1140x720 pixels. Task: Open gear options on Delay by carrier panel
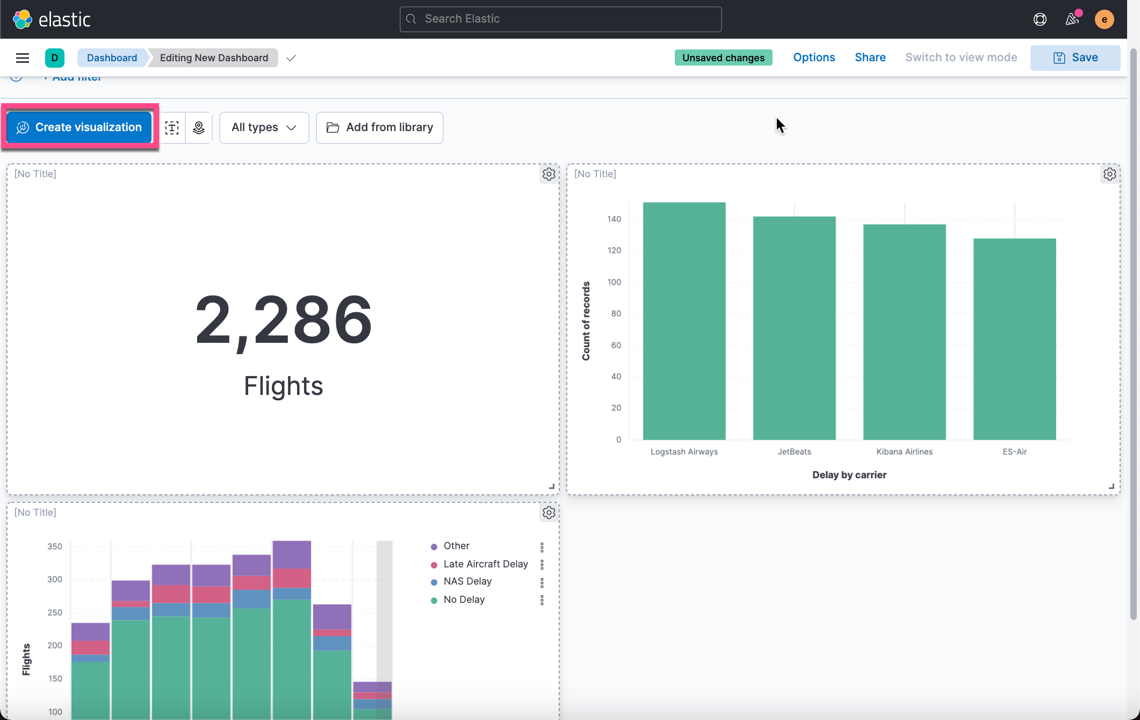coord(1109,174)
